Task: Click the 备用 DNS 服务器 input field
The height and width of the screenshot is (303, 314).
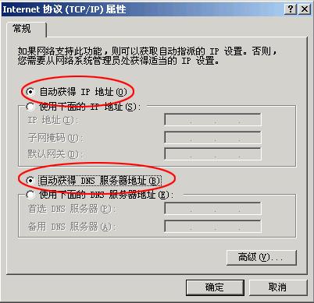Action: [212, 227]
